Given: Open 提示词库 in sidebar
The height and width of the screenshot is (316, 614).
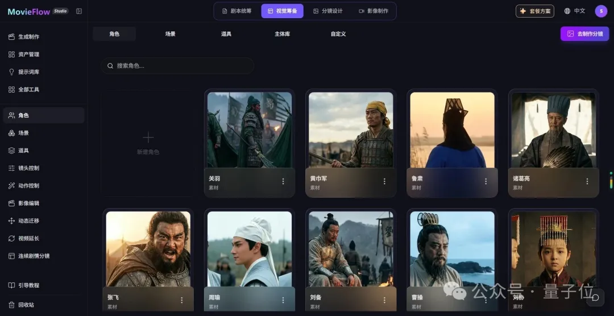Looking at the screenshot, I should pos(24,72).
